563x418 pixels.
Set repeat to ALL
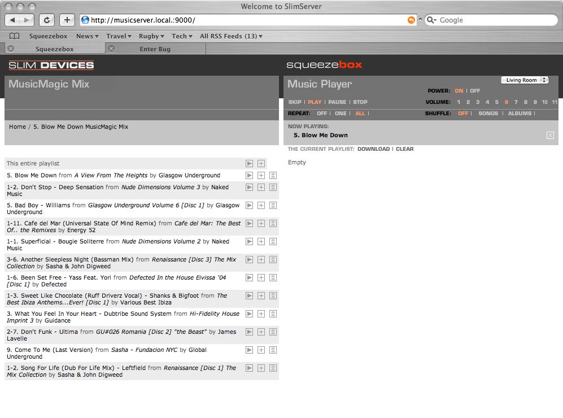tap(360, 114)
